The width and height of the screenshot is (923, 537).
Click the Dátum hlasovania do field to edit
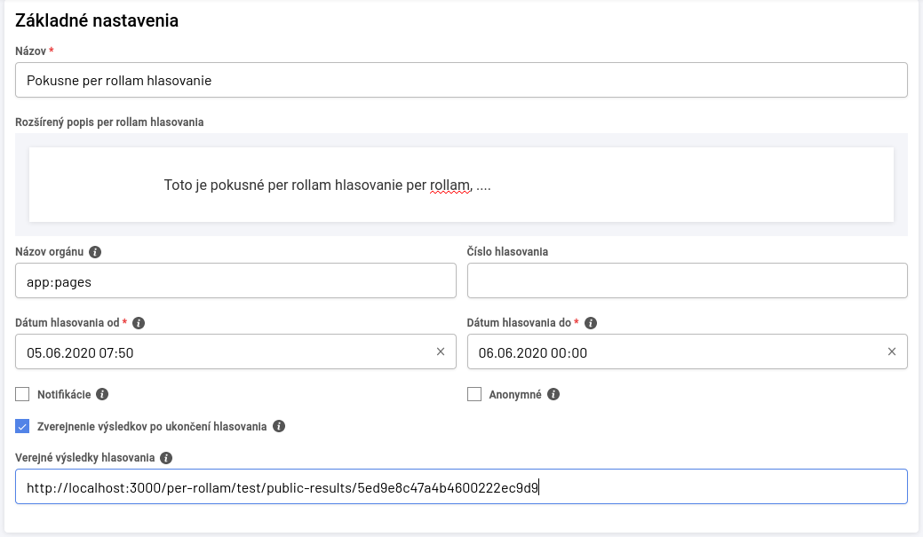(675, 351)
